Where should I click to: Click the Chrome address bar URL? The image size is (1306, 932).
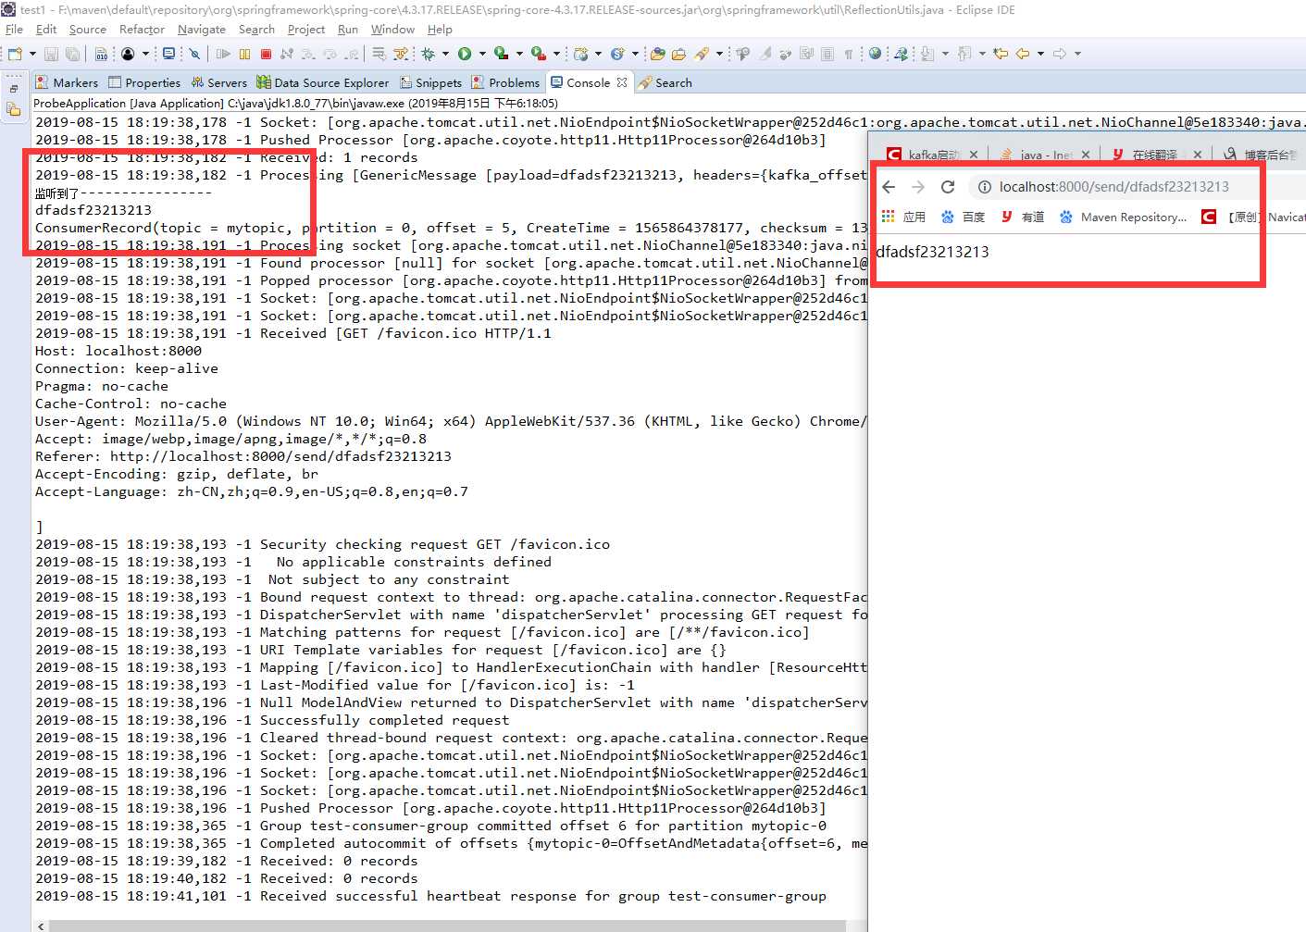point(1114,187)
